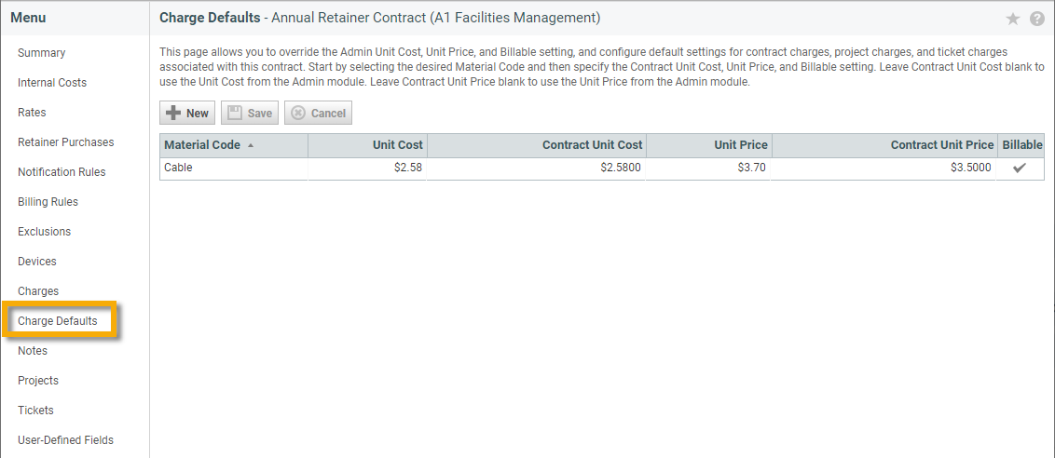
Task: Click the favorite star icon
Action: tap(1013, 19)
